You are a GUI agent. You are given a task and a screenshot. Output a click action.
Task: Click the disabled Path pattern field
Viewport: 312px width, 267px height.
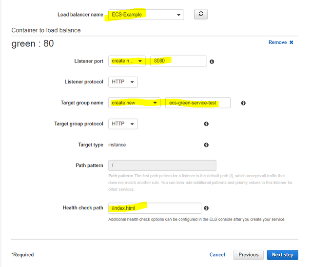(162, 165)
